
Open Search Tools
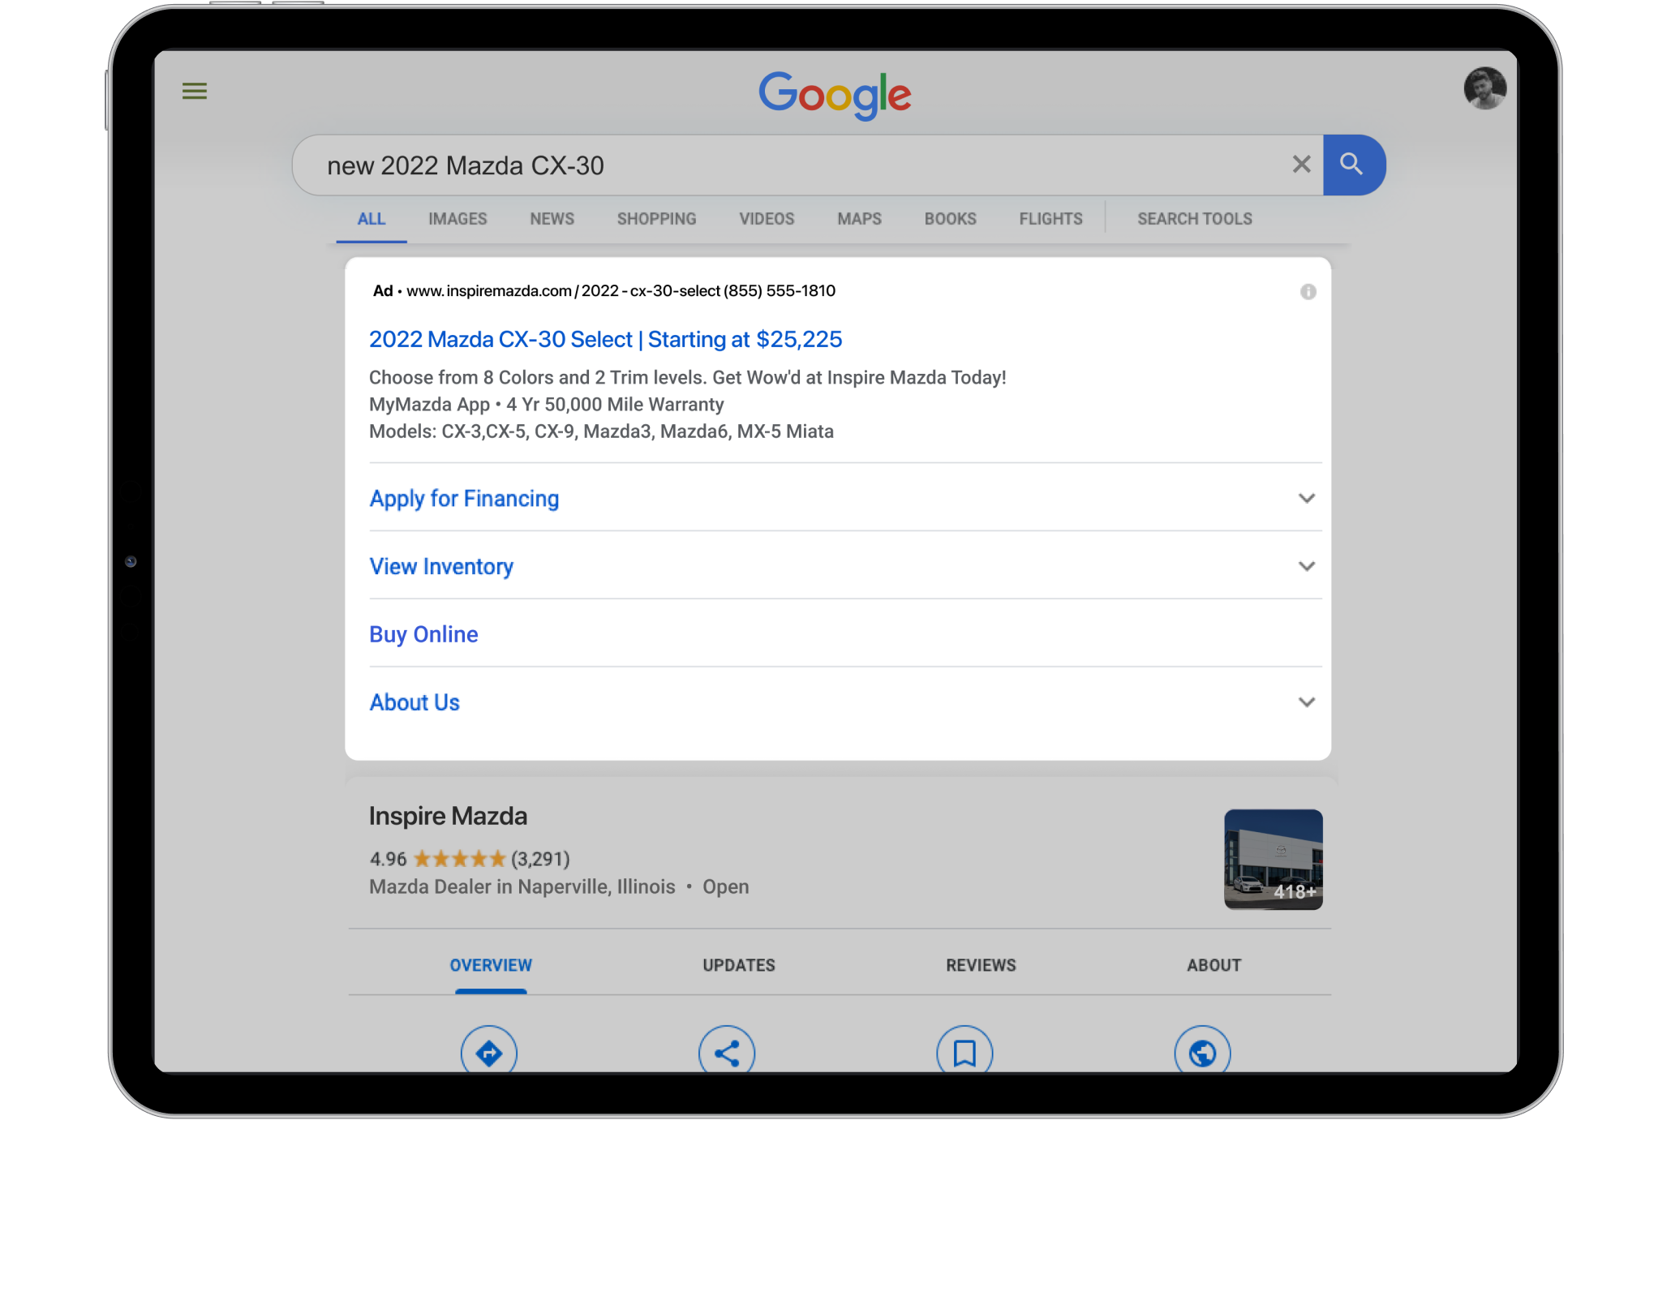click(1194, 219)
